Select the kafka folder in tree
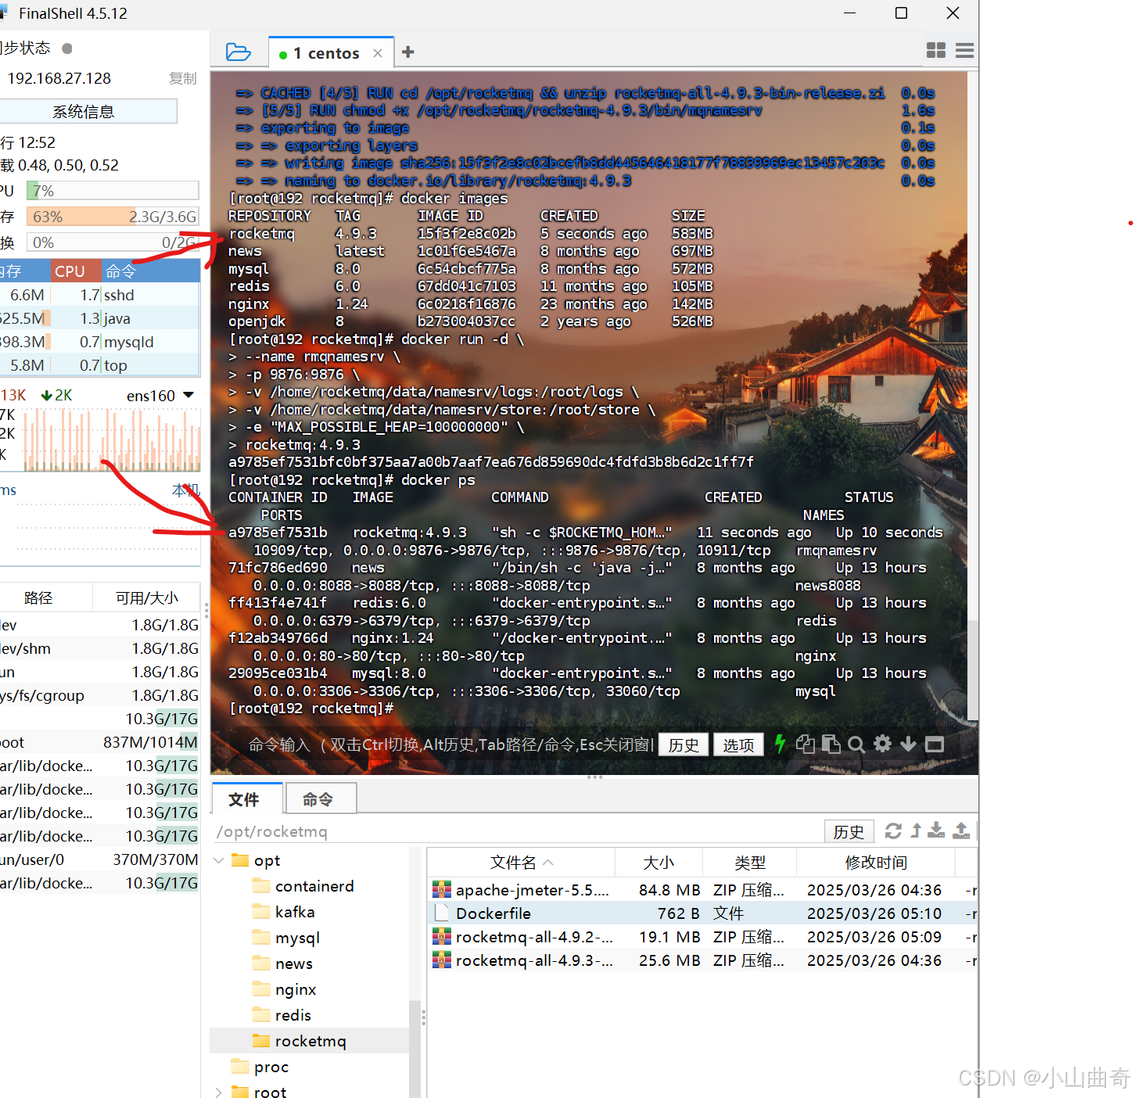Screen dimensions: 1134x1098 284,912
